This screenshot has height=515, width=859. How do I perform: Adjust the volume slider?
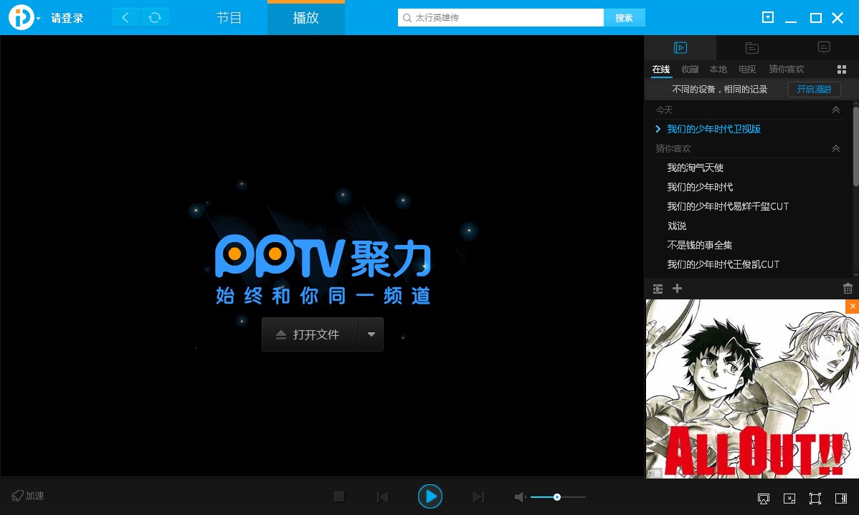tap(557, 496)
